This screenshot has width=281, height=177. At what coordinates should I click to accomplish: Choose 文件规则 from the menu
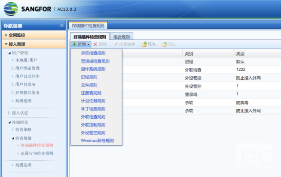[x=89, y=85]
